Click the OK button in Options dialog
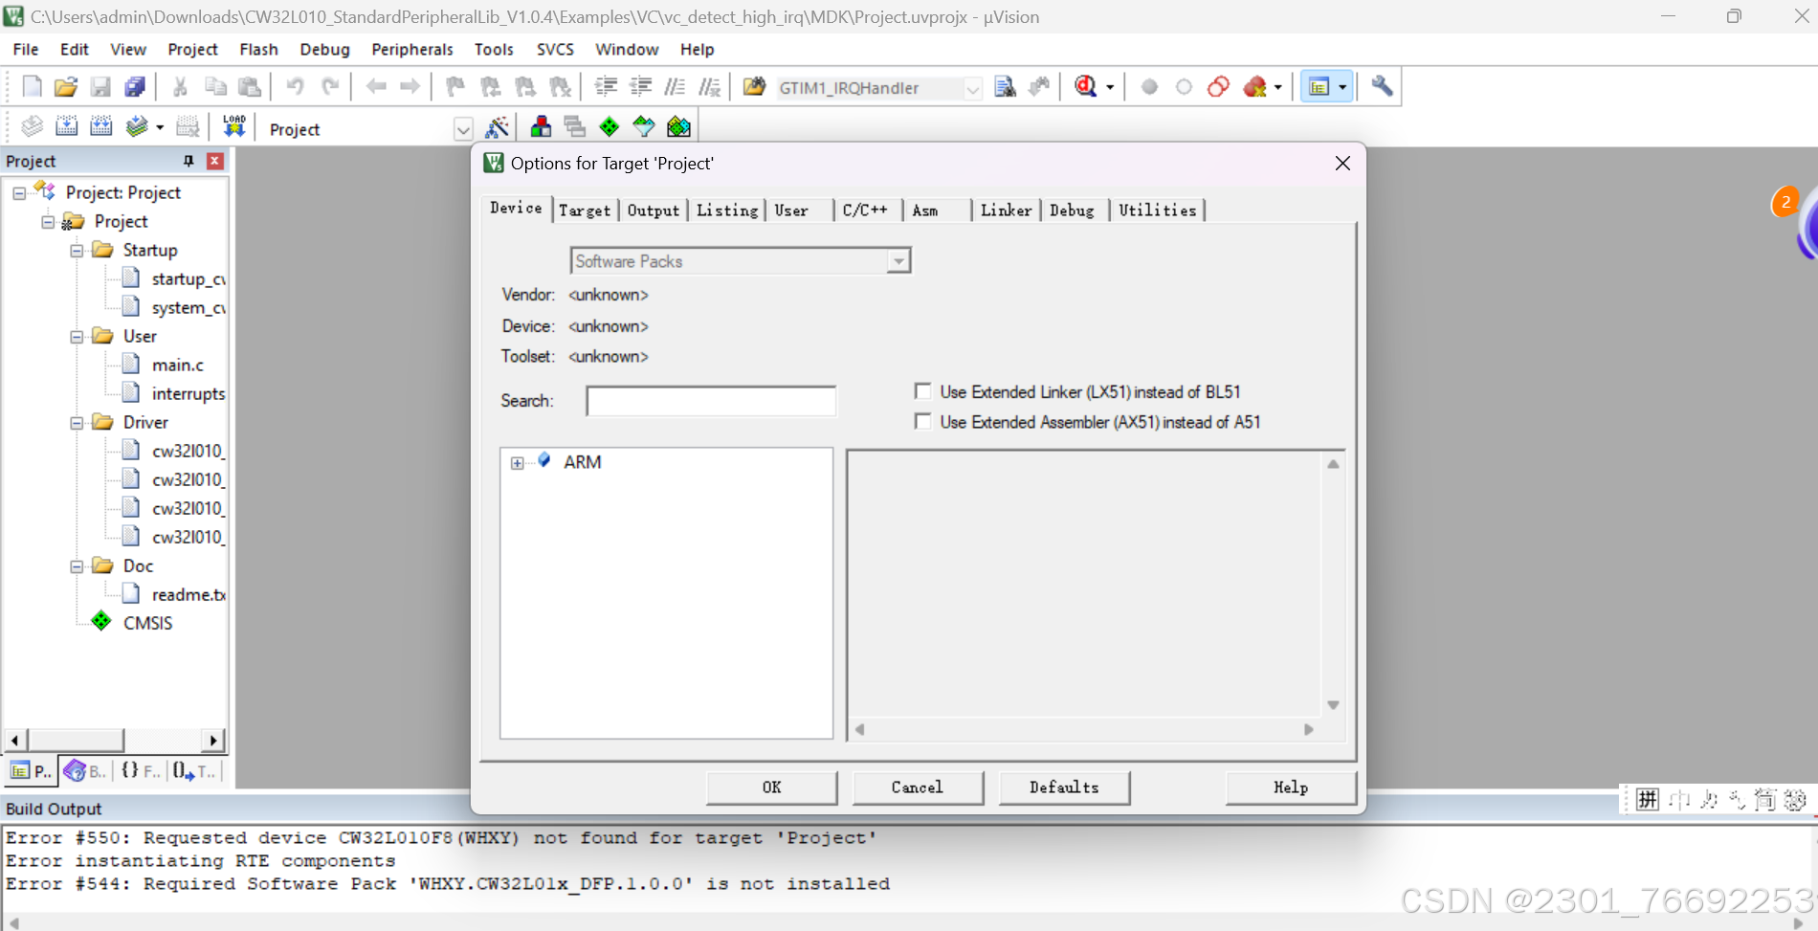 point(772,787)
